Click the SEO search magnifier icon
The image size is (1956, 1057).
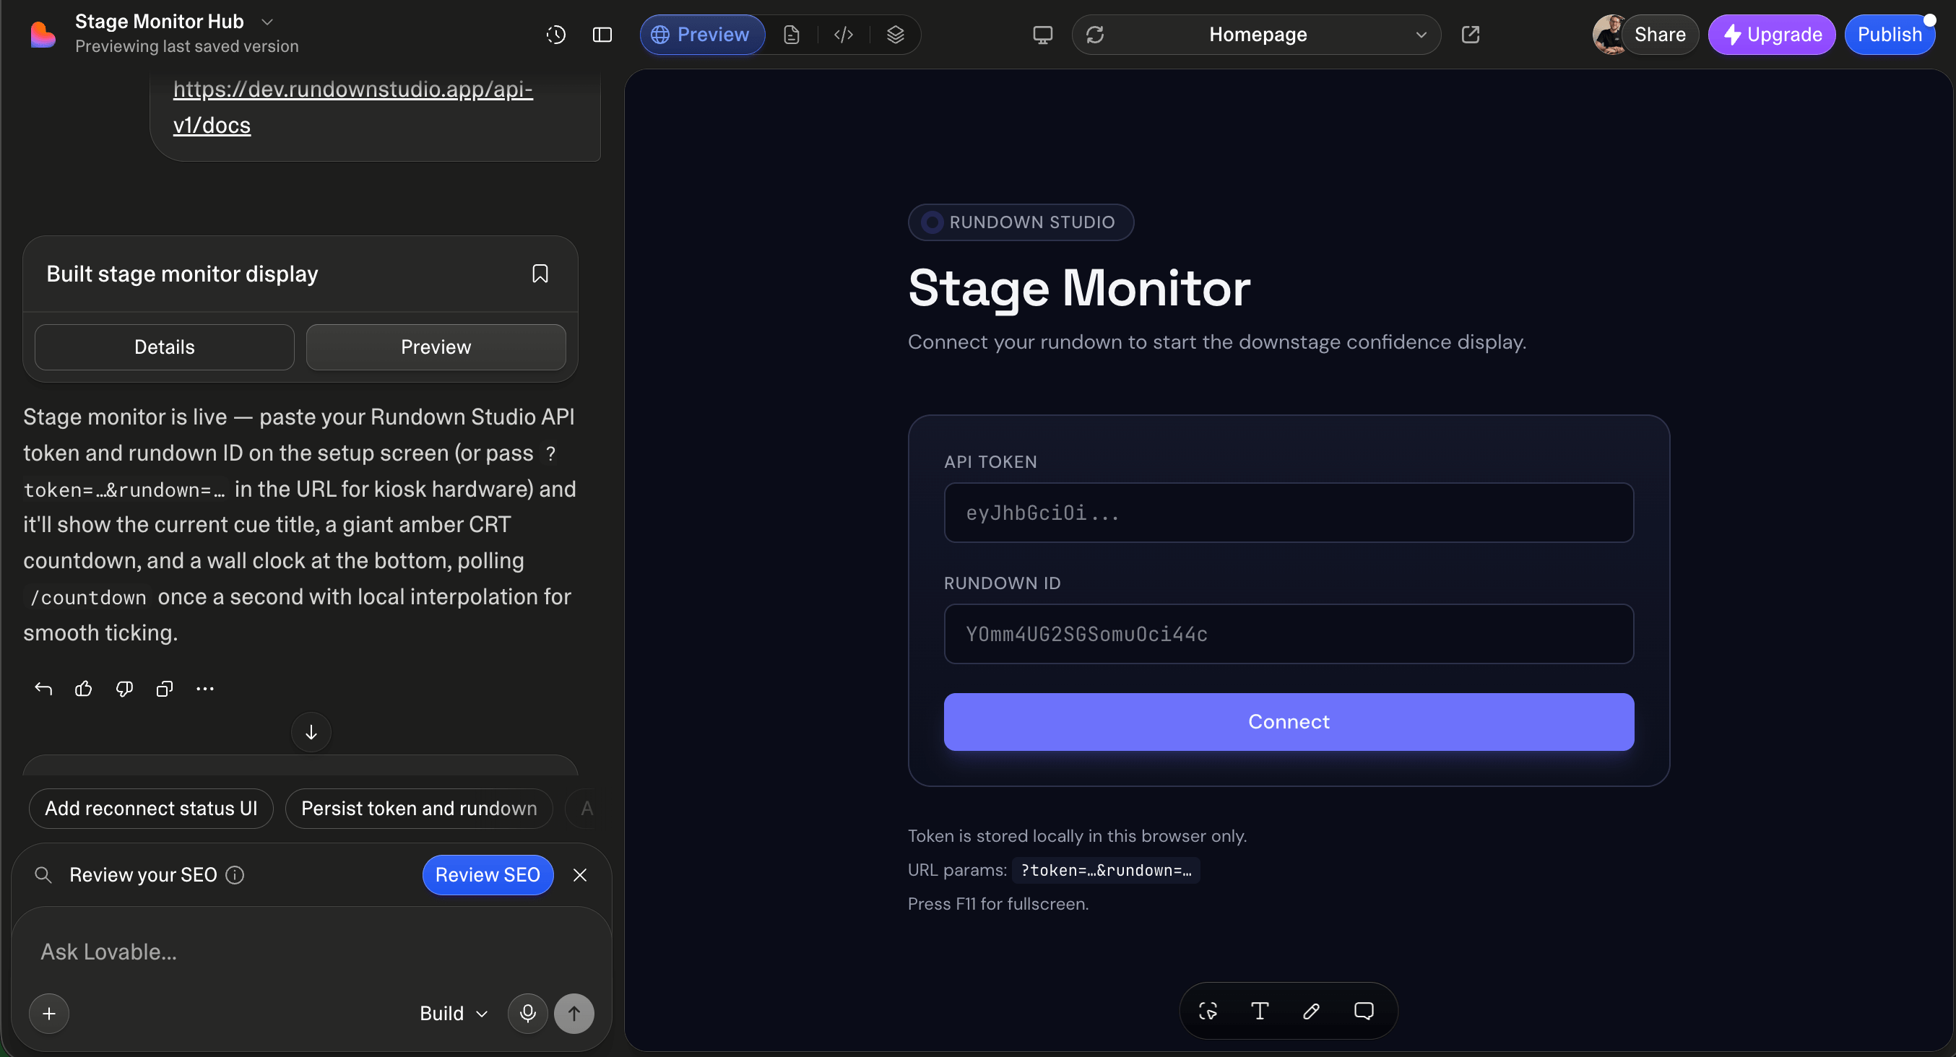(43, 875)
